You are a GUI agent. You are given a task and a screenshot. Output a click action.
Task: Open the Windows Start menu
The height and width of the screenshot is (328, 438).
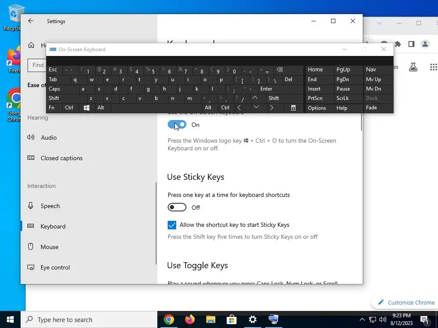coord(10,319)
